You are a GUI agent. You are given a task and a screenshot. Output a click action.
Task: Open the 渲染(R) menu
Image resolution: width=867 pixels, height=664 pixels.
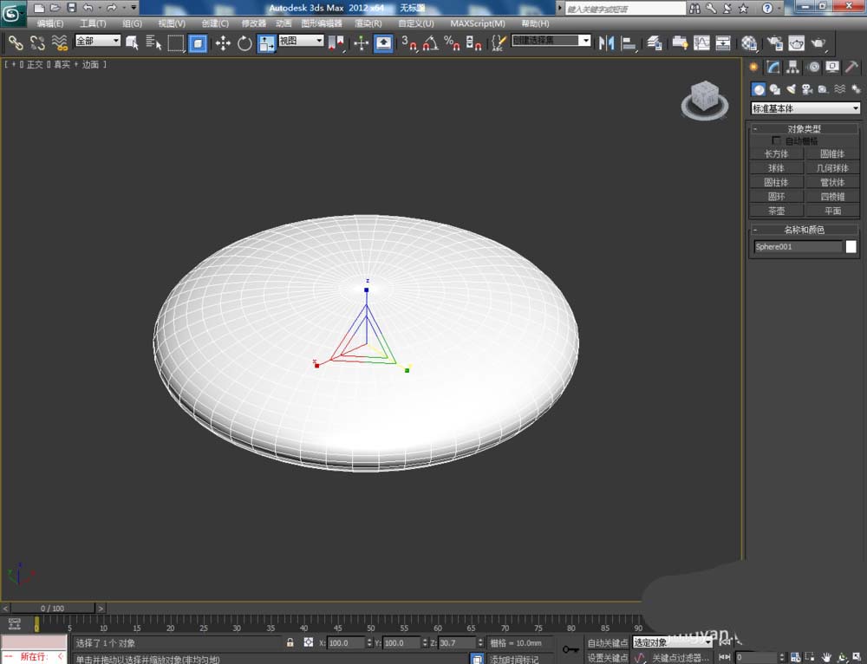tap(368, 23)
